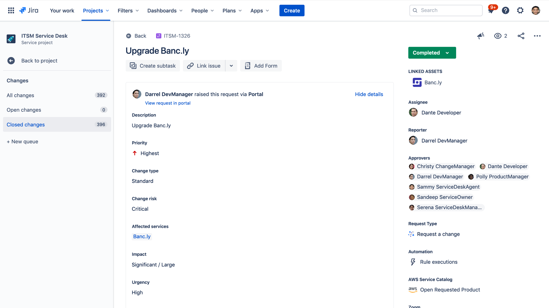
Task: Click approver Sammy ServiceDeskAgent
Action: click(445, 187)
